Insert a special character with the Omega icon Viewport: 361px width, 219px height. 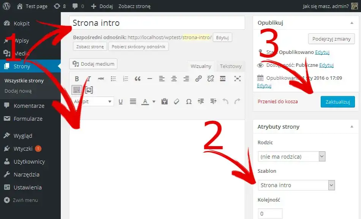pyautogui.click(x=189, y=101)
